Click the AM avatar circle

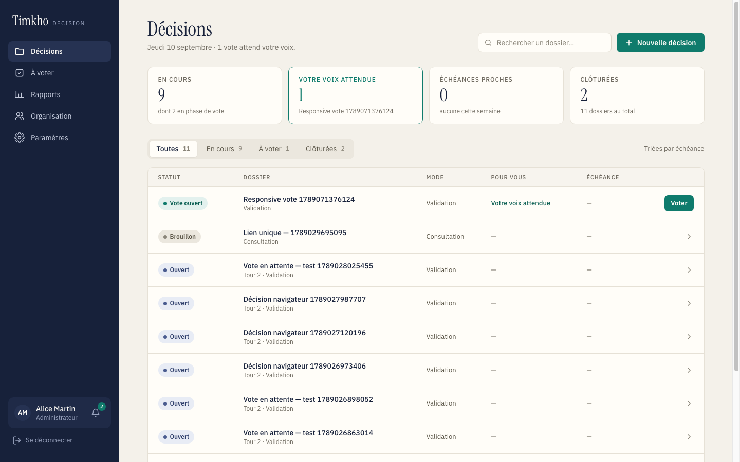23,413
